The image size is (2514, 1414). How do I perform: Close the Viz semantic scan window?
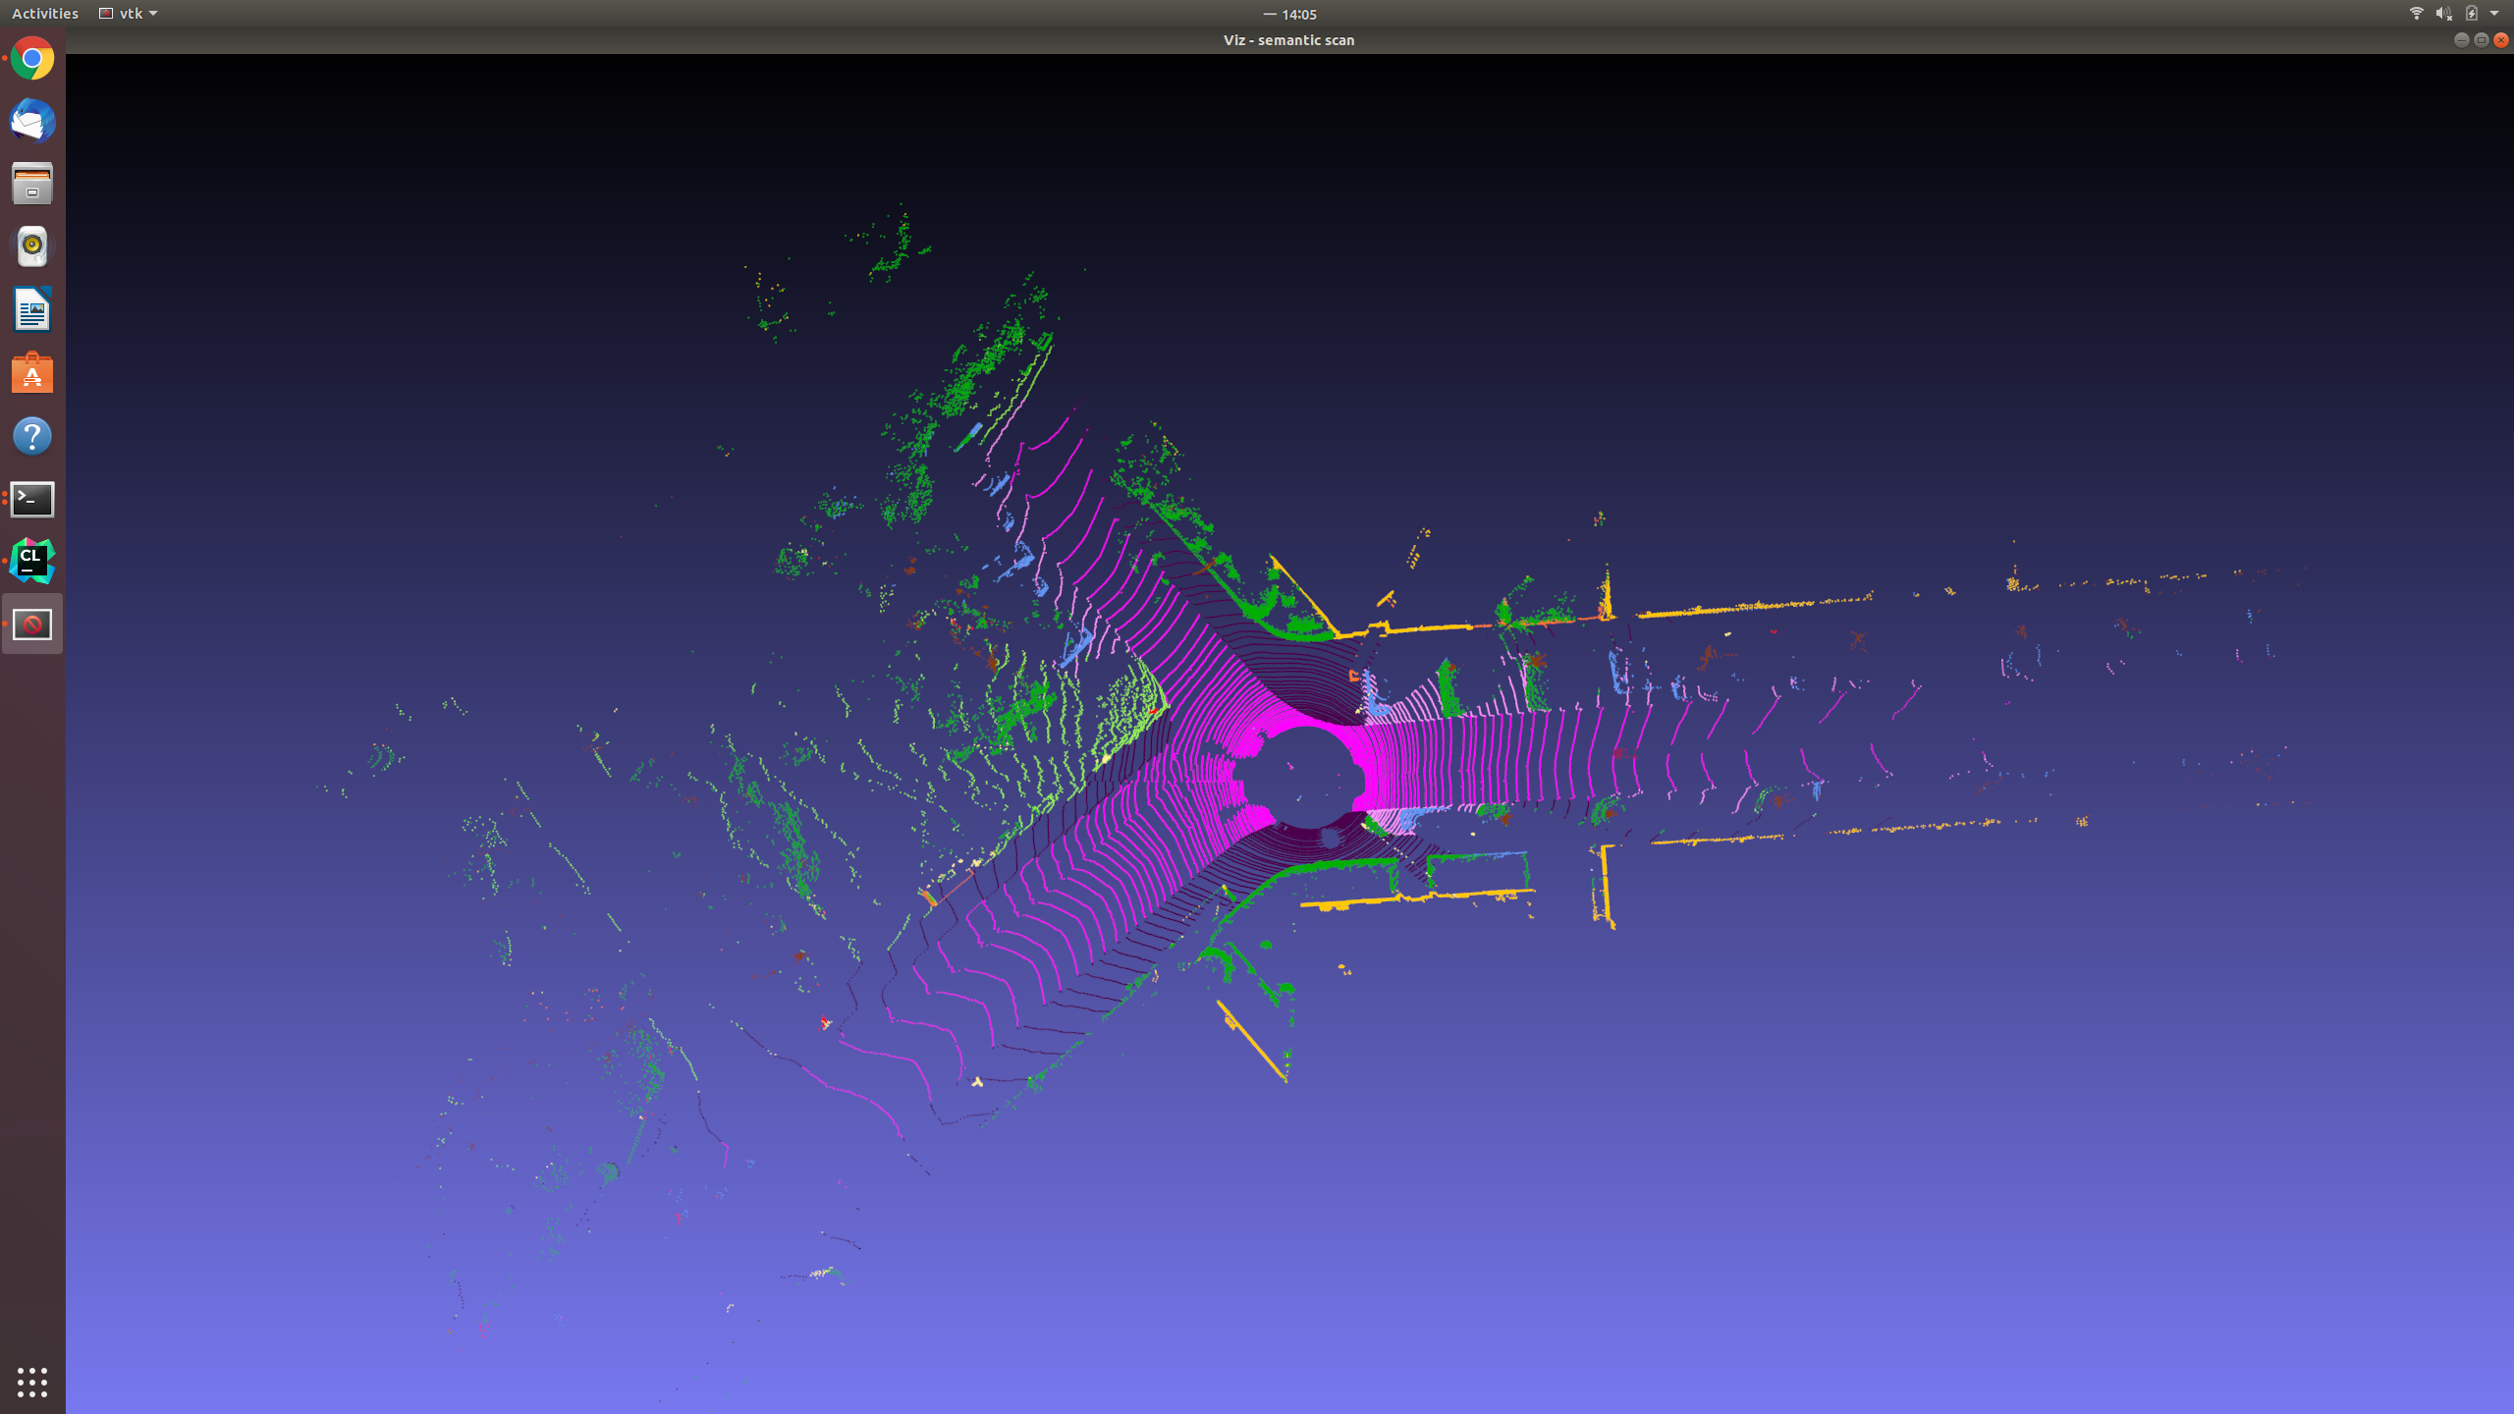[x=2501, y=40]
